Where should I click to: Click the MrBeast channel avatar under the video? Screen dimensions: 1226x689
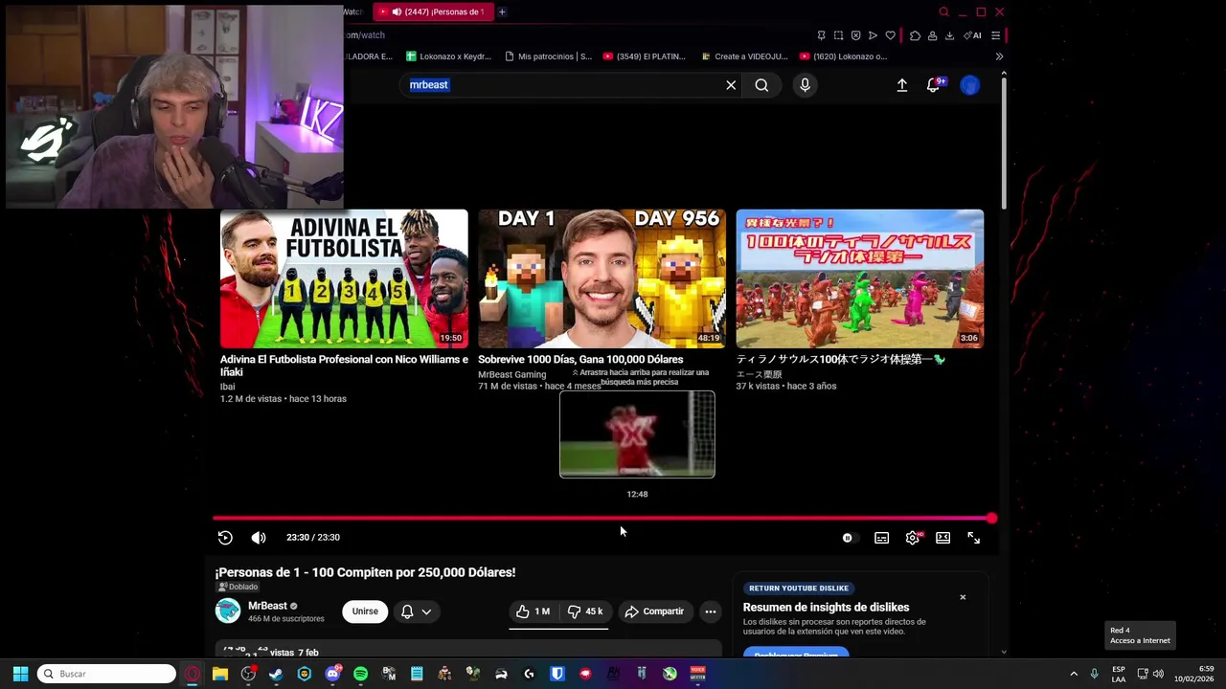(228, 611)
